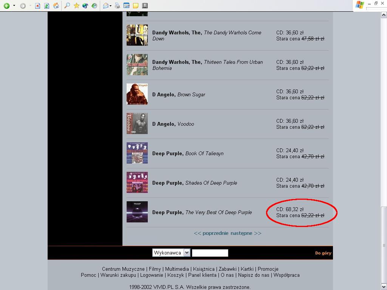The width and height of the screenshot is (387, 290).
Task: Open the History clock icon
Action: click(94, 5)
